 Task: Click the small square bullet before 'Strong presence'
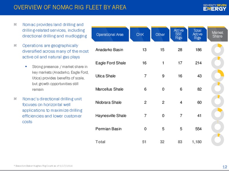(26, 67)
